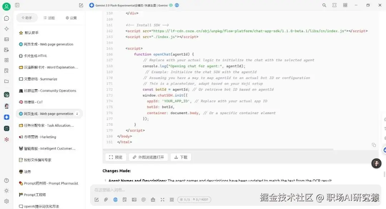This screenshot has width=386, height=209.
Task: Select the first 网页生成 - Web page generation assistant
Action: [49, 44]
